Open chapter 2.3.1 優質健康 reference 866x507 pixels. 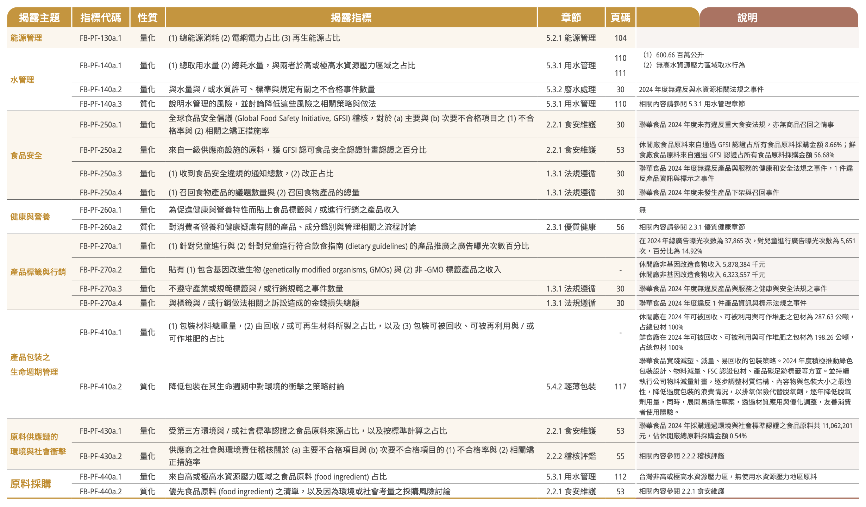click(571, 227)
